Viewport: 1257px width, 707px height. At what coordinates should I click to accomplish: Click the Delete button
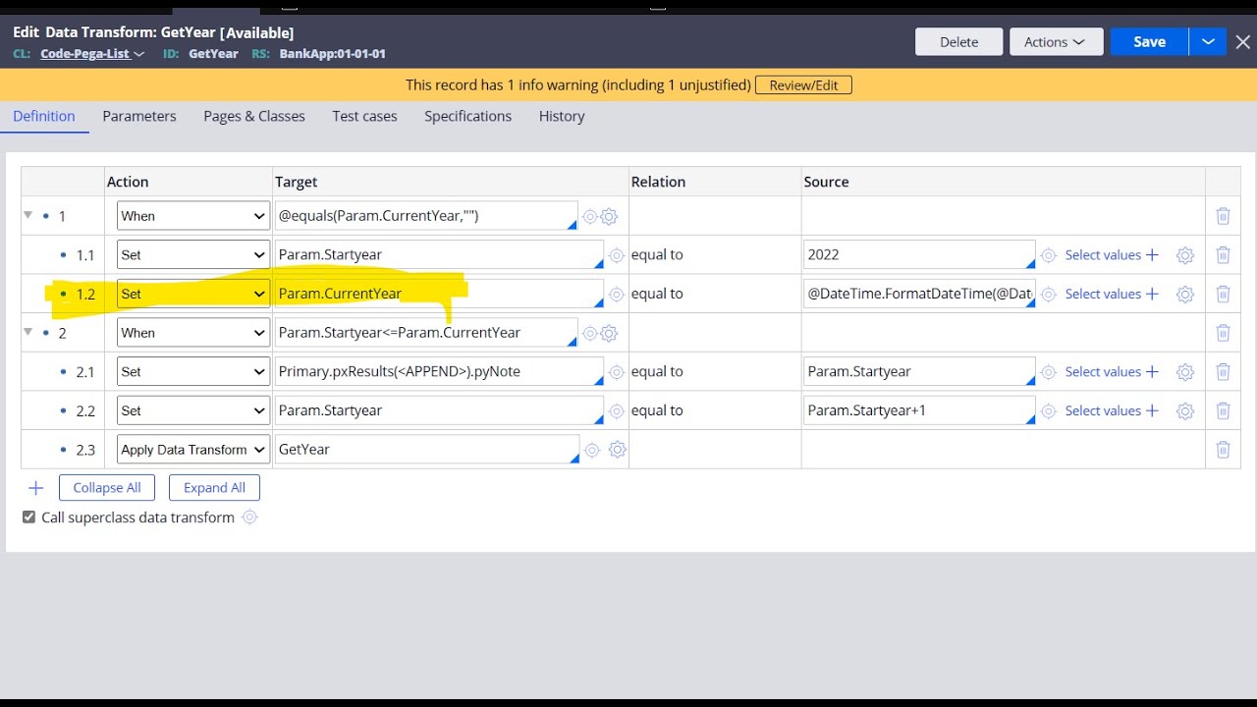click(x=958, y=41)
